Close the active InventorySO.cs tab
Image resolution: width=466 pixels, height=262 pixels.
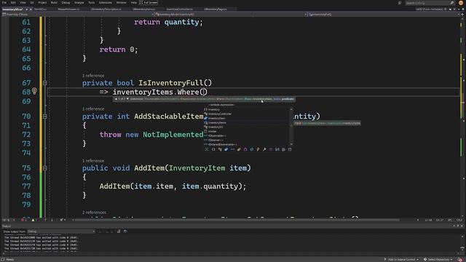31,9
